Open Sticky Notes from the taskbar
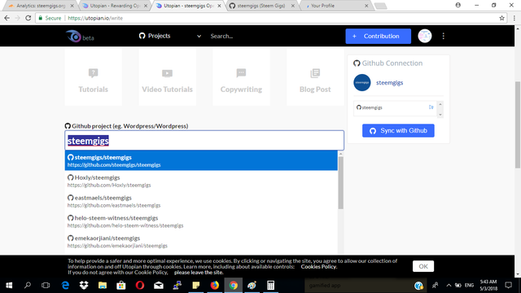Image resolution: width=521 pixels, height=293 pixels. [x=196, y=285]
